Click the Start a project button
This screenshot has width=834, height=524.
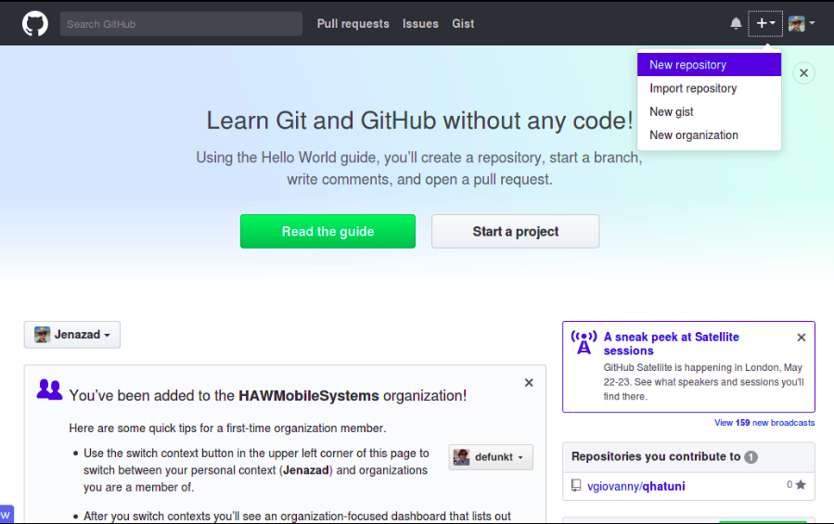516,232
